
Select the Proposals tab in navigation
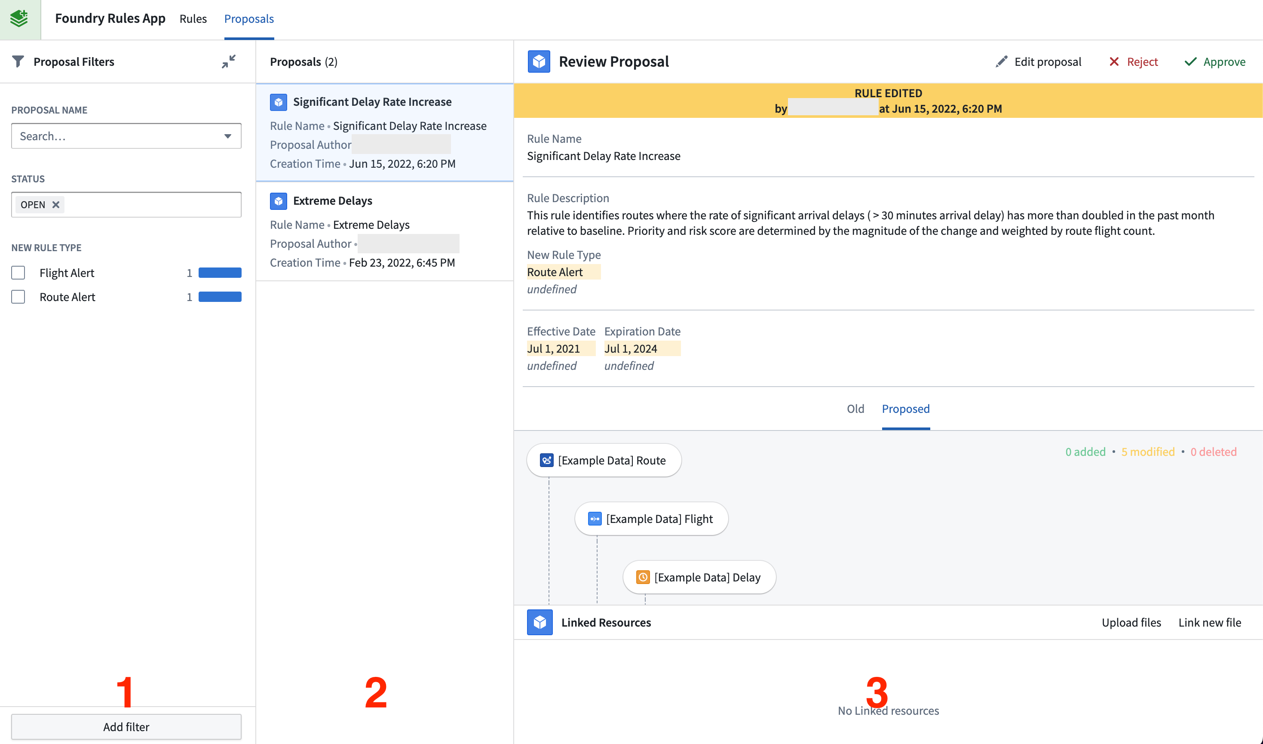pos(249,18)
